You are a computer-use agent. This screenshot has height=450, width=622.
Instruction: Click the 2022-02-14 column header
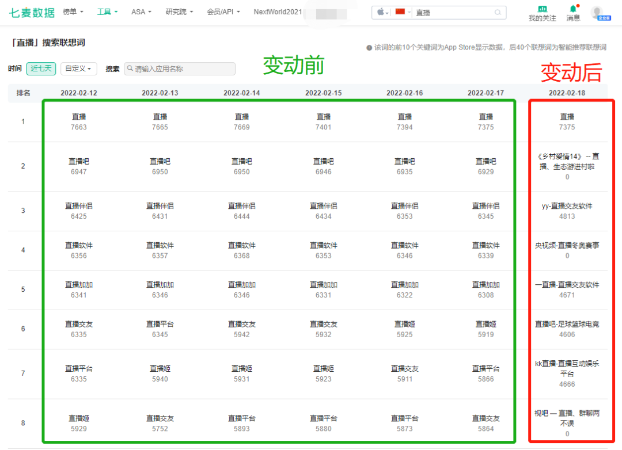[241, 93]
